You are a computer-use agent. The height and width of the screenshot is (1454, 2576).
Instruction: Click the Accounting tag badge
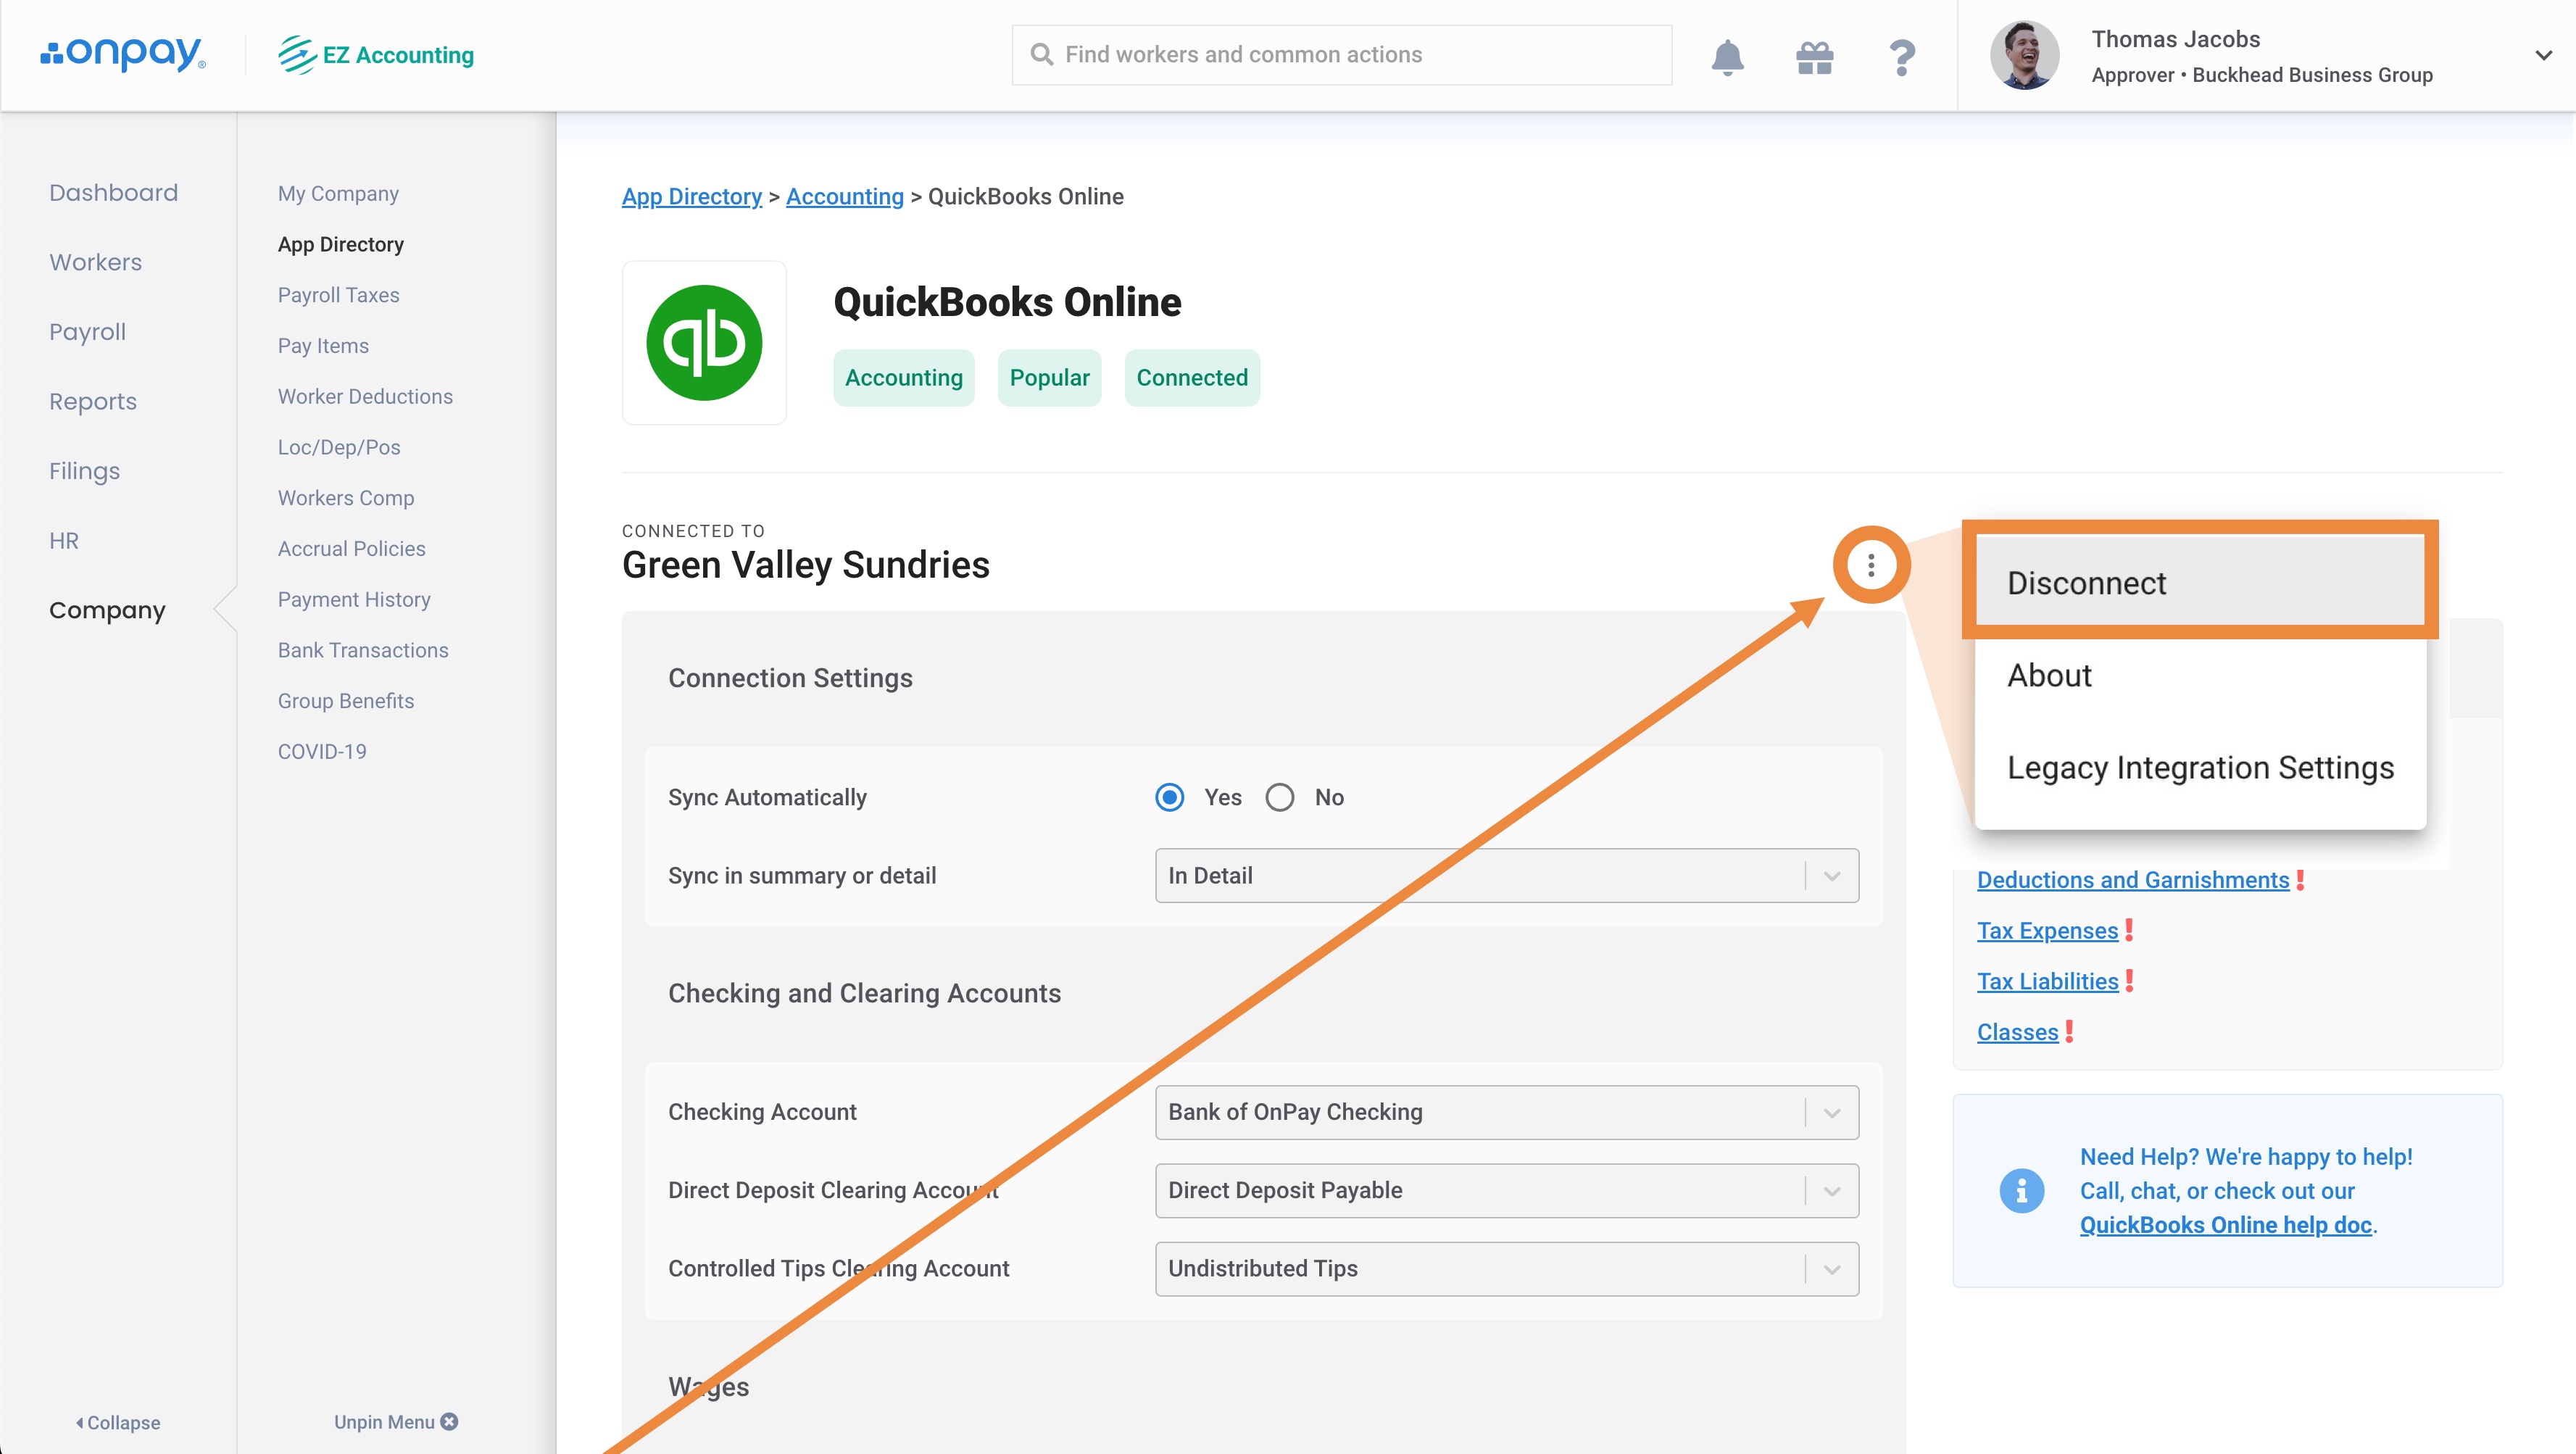pyautogui.click(x=903, y=378)
